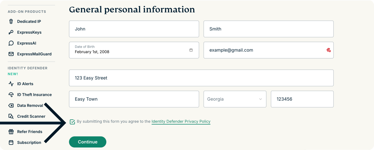This screenshot has width=374, height=150.
Task: Click the Dedicated IP location pin icon
Action: [x=11, y=21]
